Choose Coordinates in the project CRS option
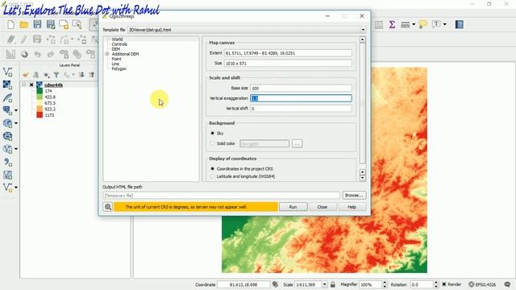This screenshot has width=516, height=290. click(x=213, y=168)
